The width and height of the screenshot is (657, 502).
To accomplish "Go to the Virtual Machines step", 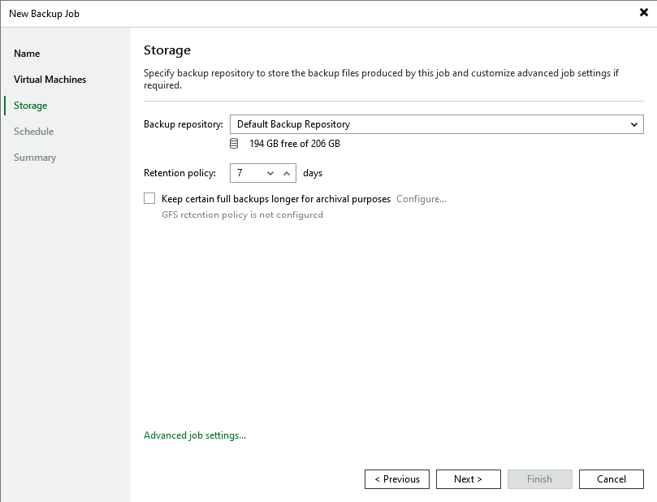I will click(50, 80).
